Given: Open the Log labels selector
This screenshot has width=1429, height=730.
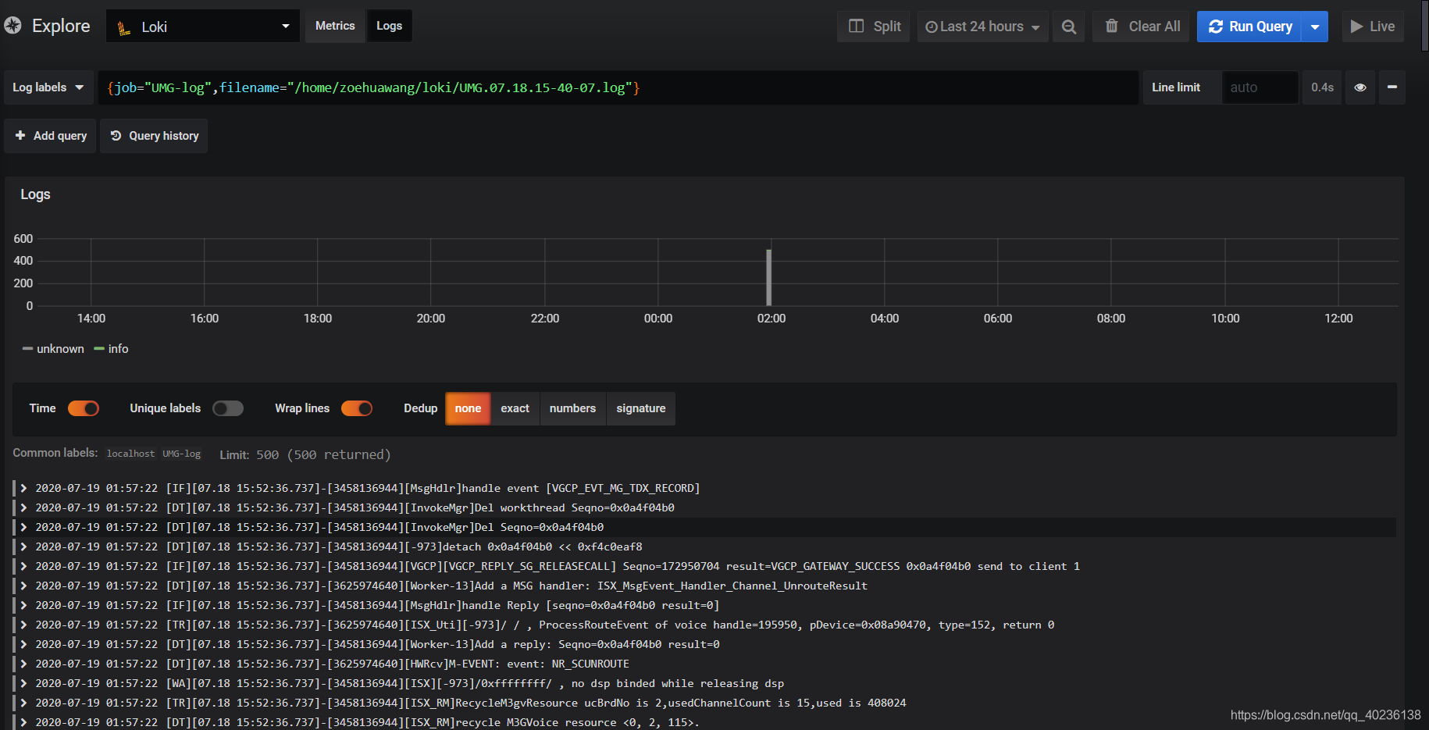Looking at the screenshot, I should click(48, 87).
